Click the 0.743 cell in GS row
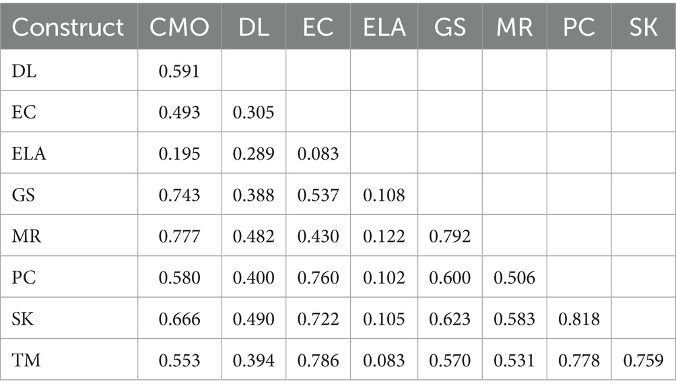 tap(179, 195)
